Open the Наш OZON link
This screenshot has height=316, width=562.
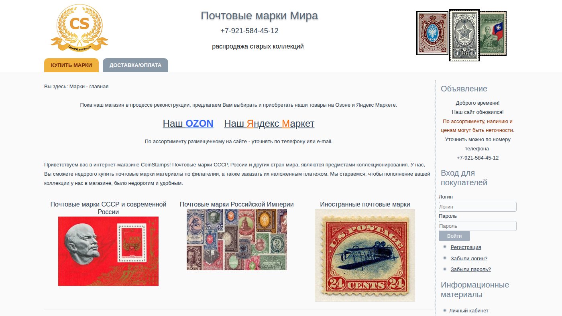pyautogui.click(x=188, y=124)
